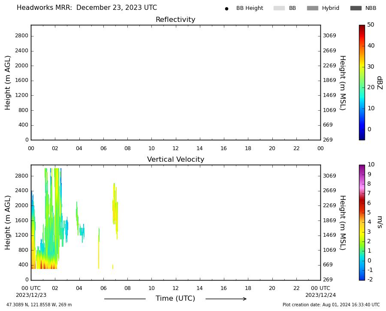386x311 pixels.
Task: Click the '669' MSL label on Vertical Velocity plot
Action: click(x=328, y=265)
